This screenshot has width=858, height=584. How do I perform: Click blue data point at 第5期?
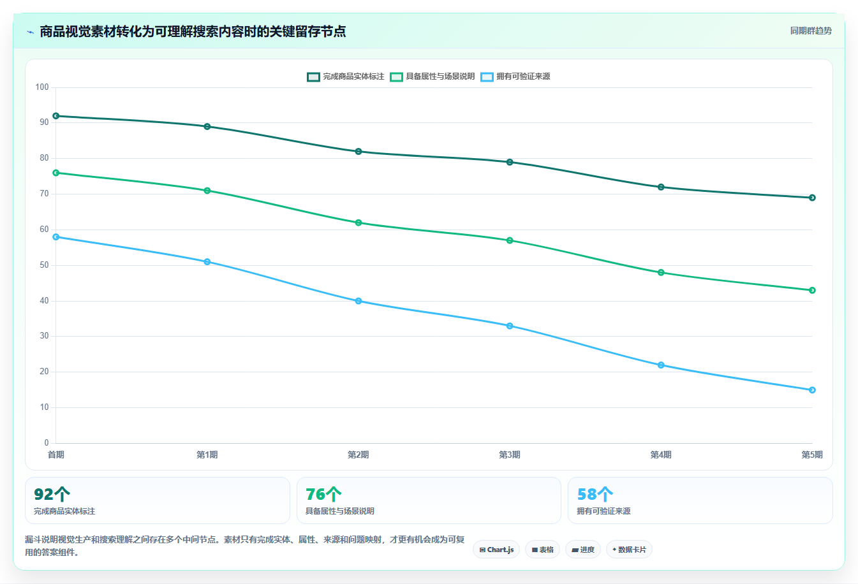(x=812, y=390)
